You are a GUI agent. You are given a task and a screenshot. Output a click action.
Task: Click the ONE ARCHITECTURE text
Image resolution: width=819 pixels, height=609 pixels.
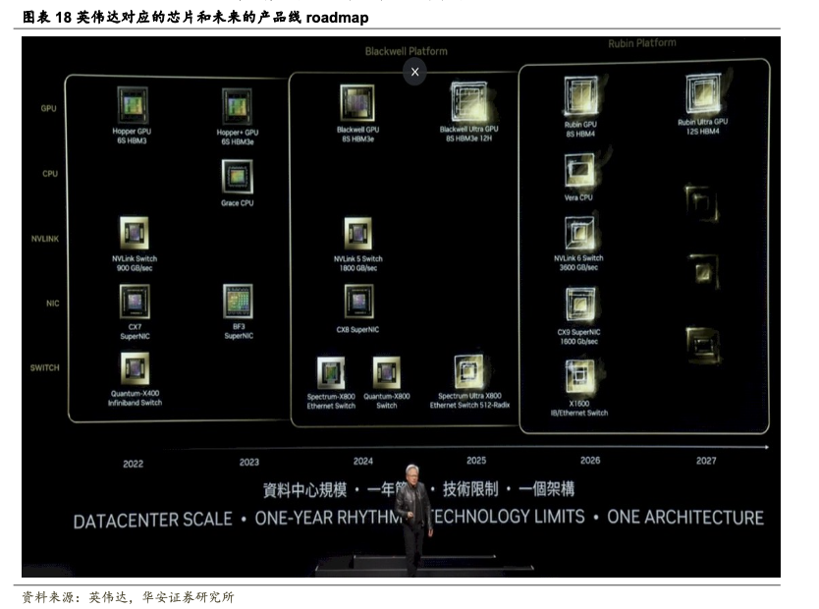pyautogui.click(x=685, y=517)
